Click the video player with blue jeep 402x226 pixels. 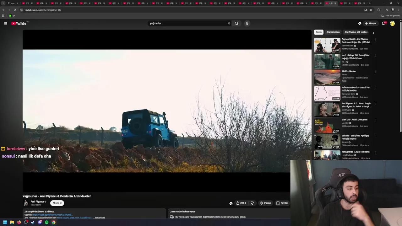pyautogui.click(x=167, y=110)
